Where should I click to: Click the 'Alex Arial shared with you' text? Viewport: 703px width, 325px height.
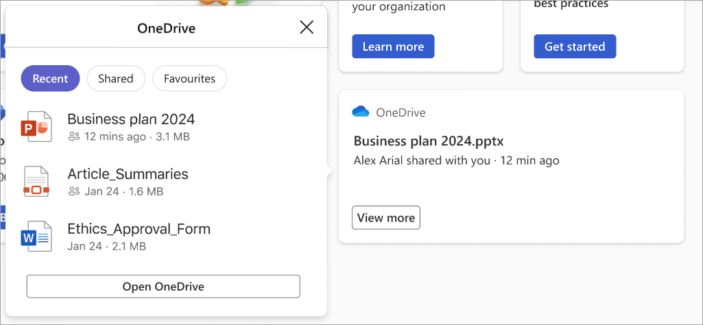click(422, 160)
